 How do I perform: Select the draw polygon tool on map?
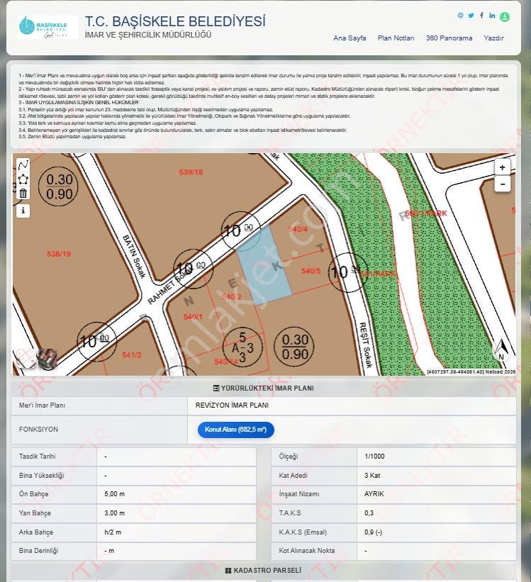click(23, 179)
